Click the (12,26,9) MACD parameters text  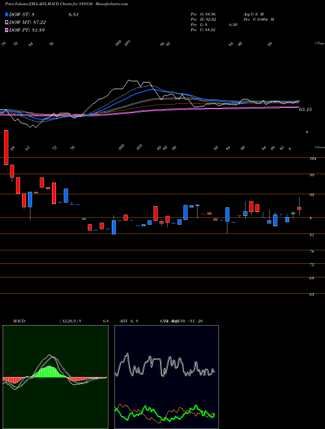[x=69, y=321]
